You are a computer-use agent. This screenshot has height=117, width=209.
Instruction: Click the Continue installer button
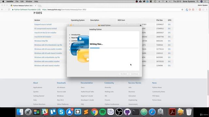(x=134, y=74)
